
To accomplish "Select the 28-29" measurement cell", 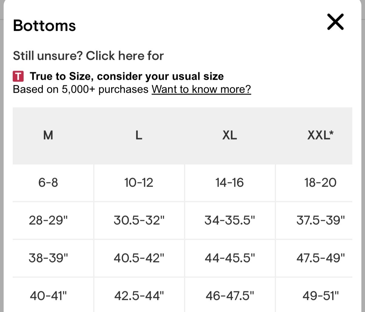I will tap(48, 220).
